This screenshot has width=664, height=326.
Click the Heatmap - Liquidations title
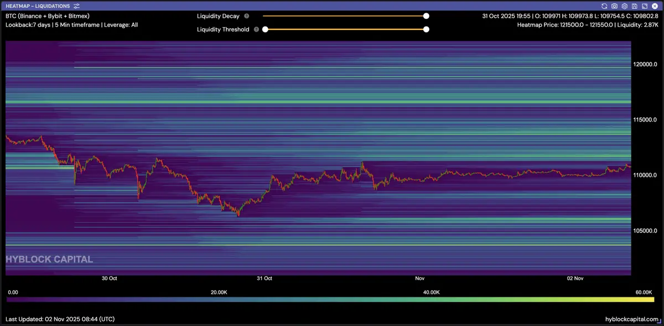coord(38,6)
